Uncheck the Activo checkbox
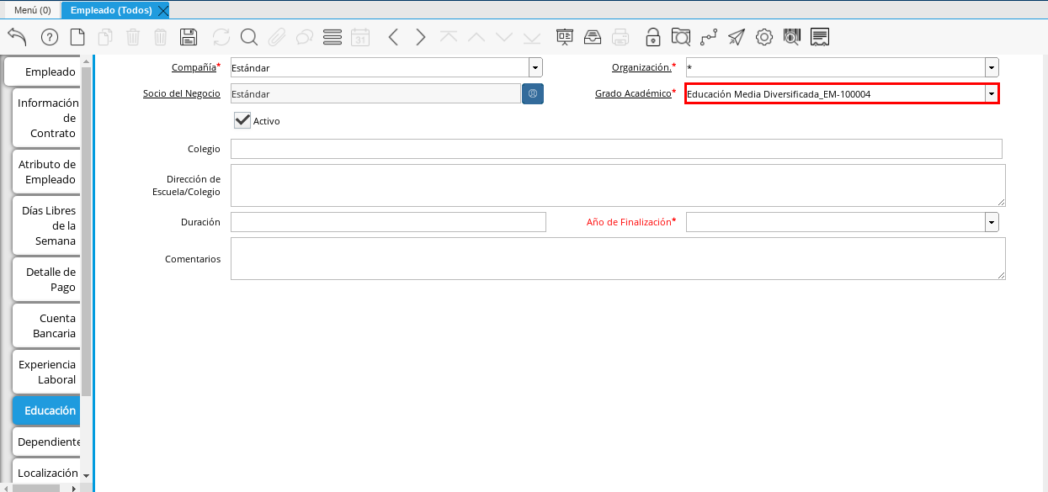This screenshot has width=1048, height=492. 242,120
